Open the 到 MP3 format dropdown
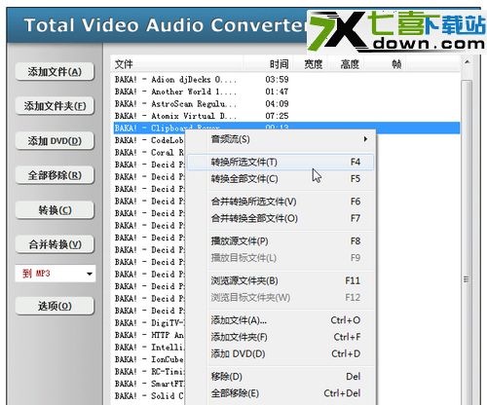Viewport: 487px width, 405px height. tap(56, 274)
